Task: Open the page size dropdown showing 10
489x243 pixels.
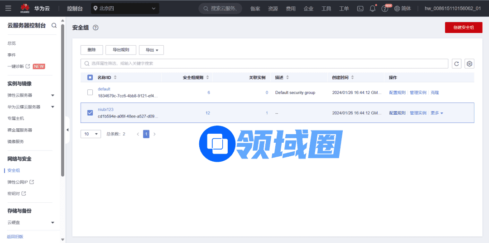Action: click(91, 134)
